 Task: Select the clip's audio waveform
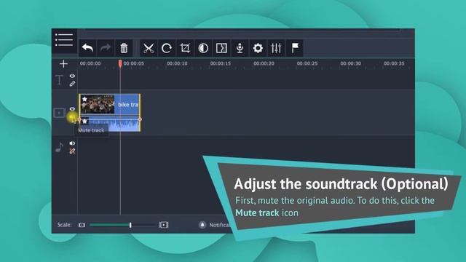(110, 124)
